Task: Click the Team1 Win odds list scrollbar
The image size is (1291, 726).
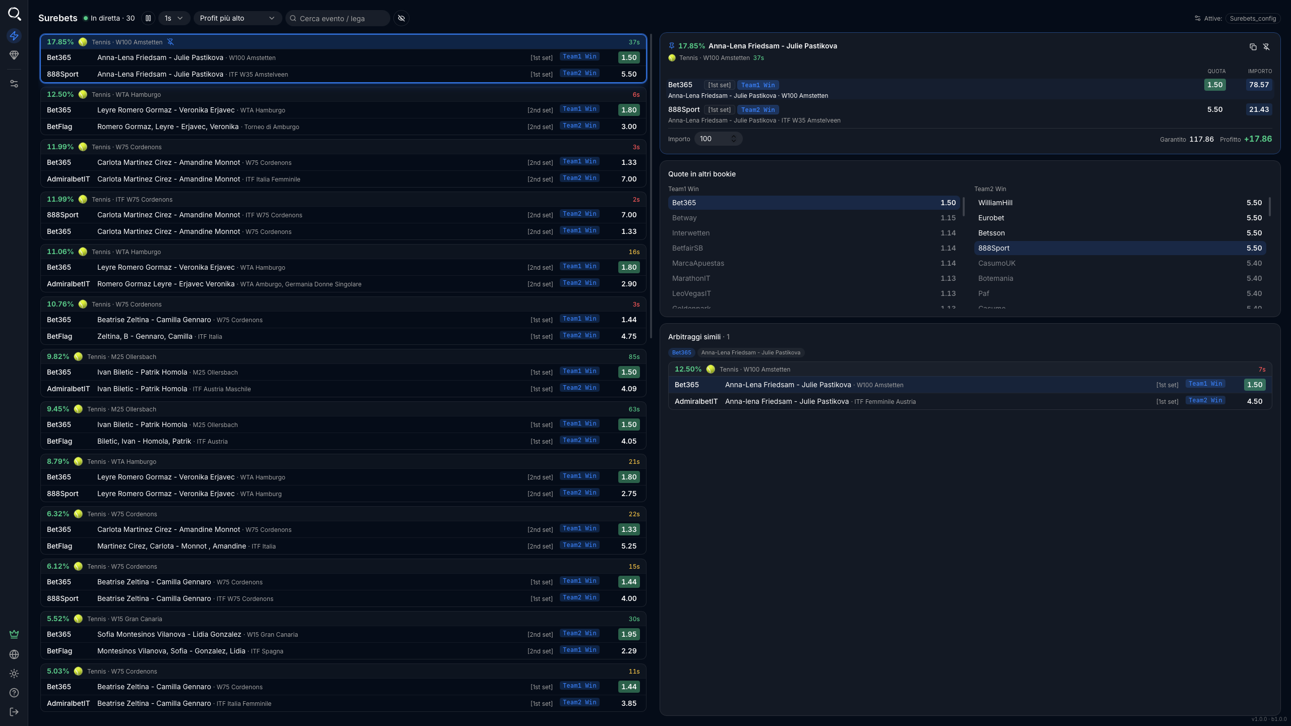Action: 963,207
